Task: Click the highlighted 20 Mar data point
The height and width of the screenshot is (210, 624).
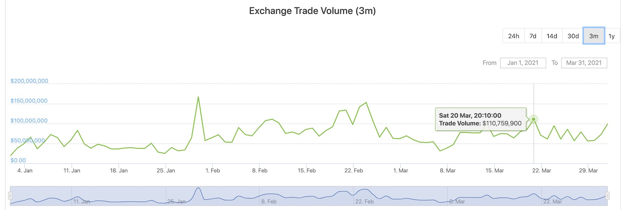Action: point(534,119)
